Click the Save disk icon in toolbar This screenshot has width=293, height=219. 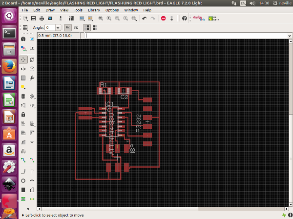(34, 19)
